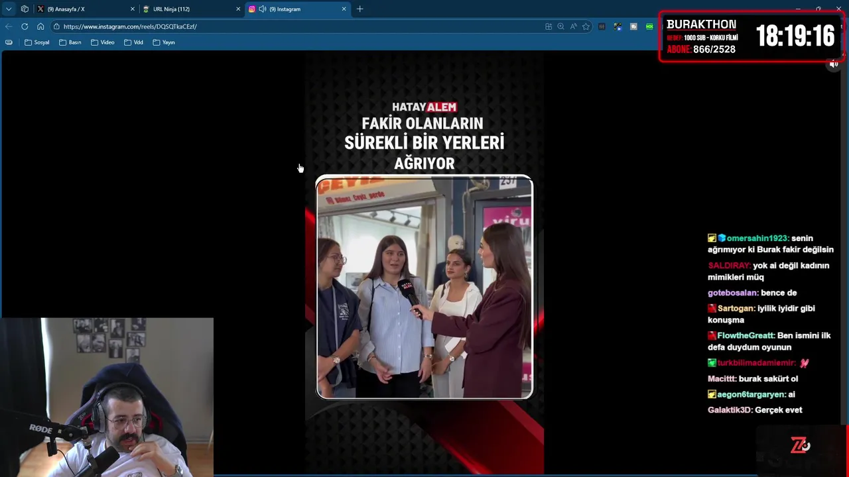Click the chat username FlowtheGreatt
This screenshot has width=849, height=477.
pos(746,336)
